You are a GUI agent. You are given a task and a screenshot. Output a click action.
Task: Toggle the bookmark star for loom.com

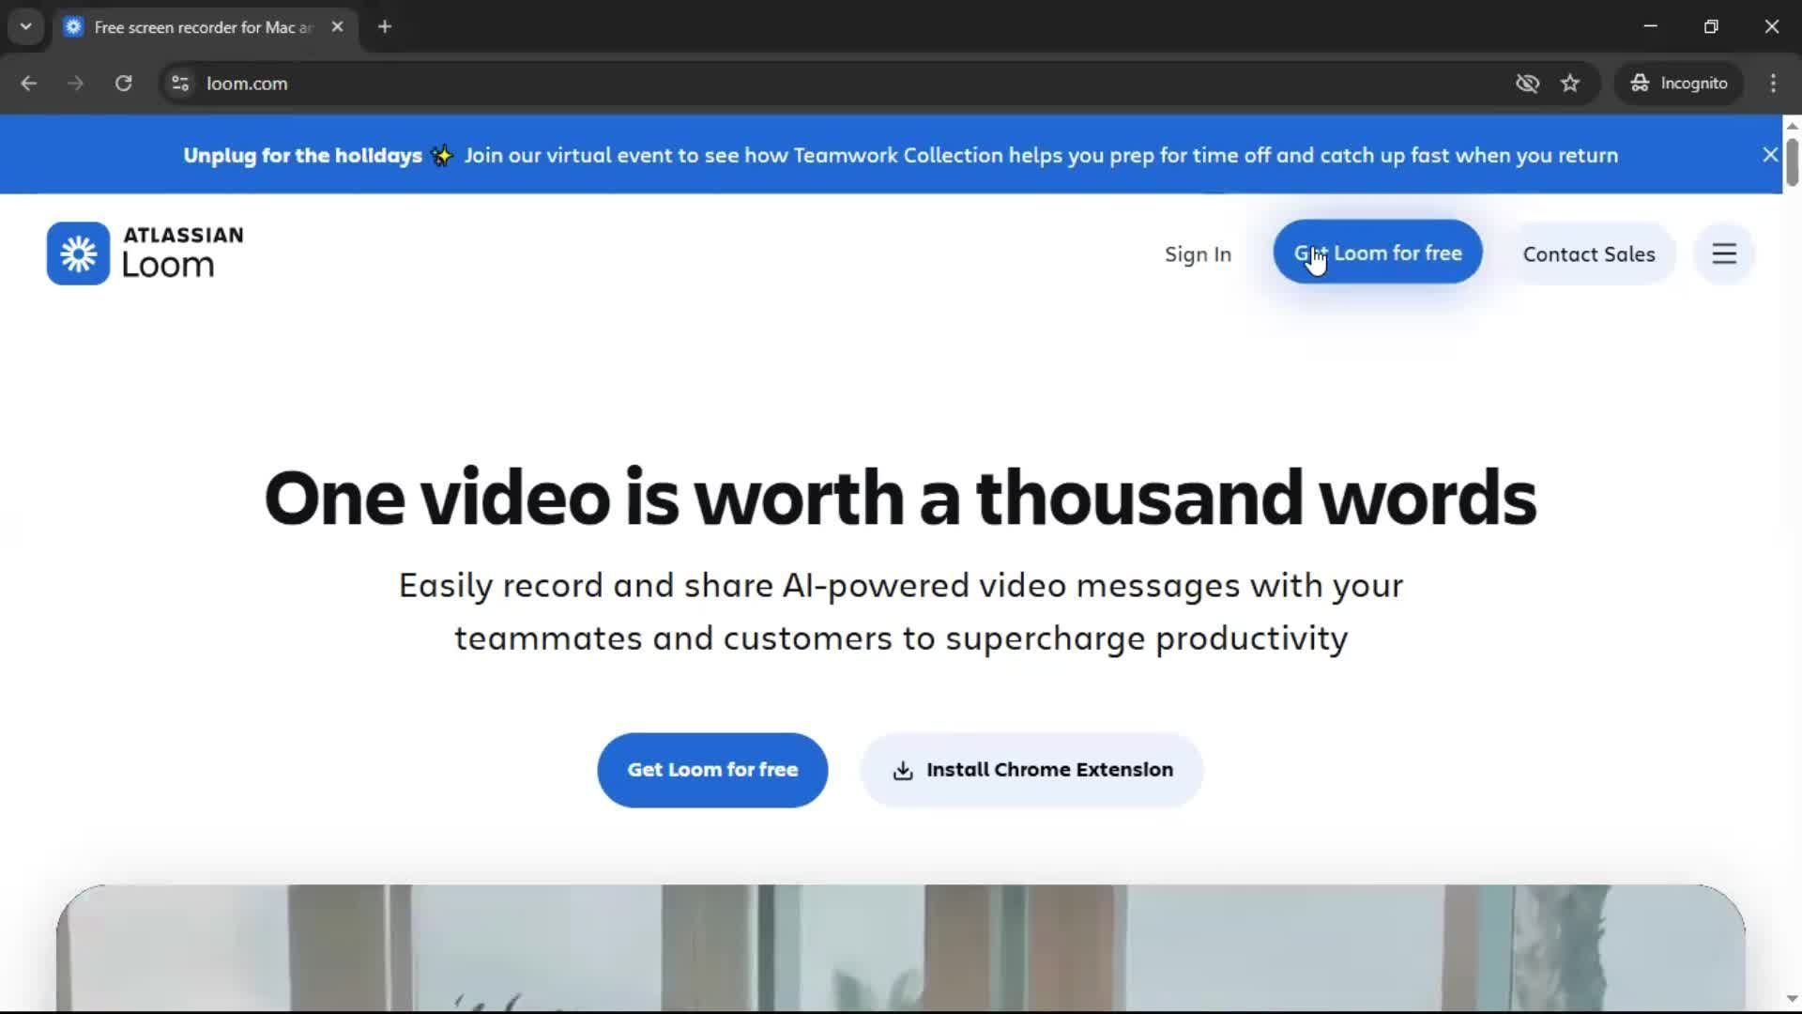(x=1571, y=83)
